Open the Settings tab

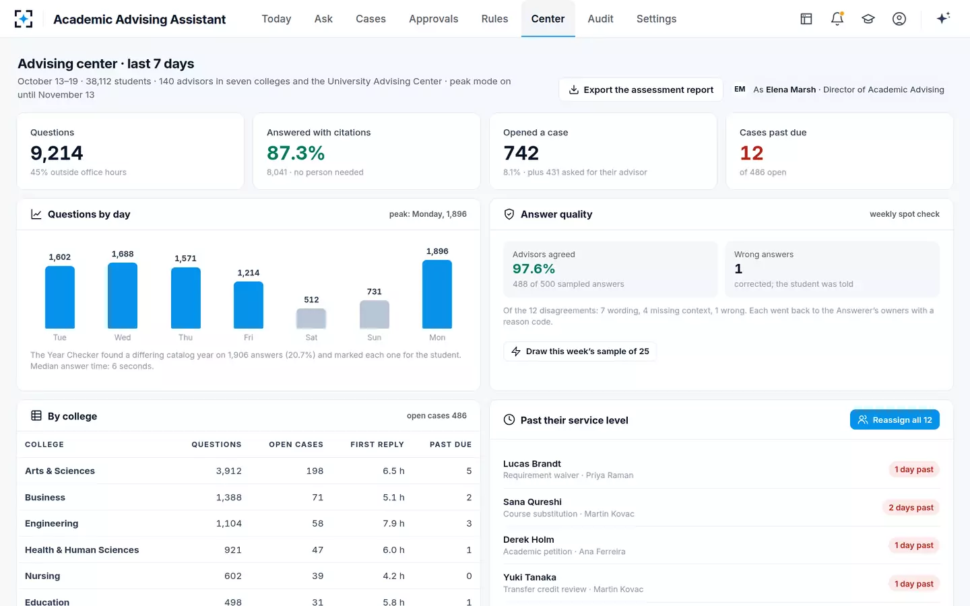click(x=656, y=19)
